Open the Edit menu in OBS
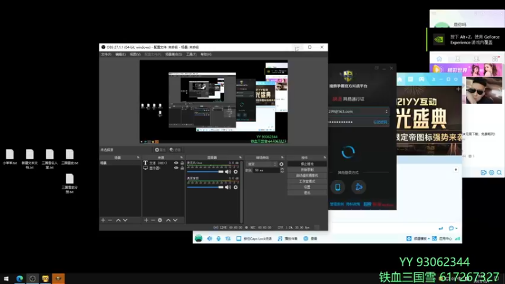The width and height of the screenshot is (505, 284). point(121,54)
